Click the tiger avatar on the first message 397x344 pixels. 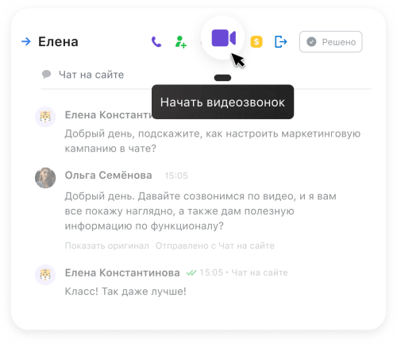[x=45, y=117]
